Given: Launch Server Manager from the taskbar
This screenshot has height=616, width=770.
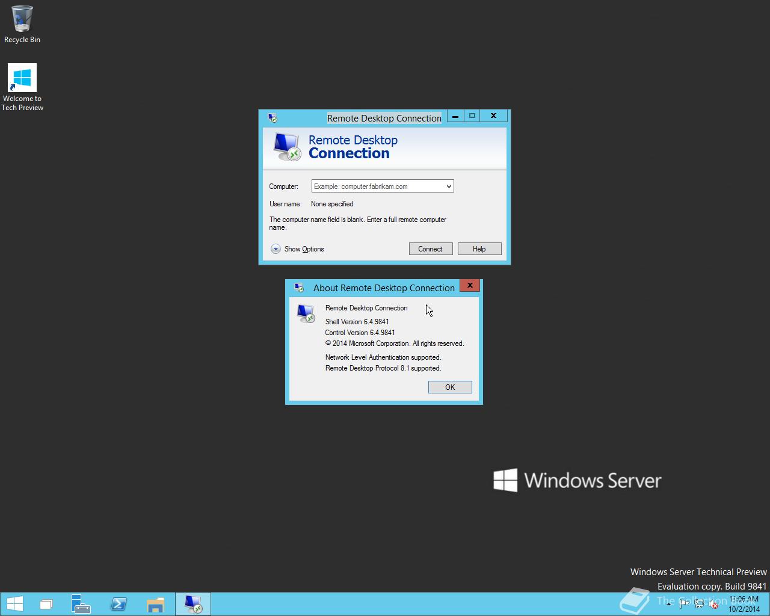Looking at the screenshot, I should point(81,604).
